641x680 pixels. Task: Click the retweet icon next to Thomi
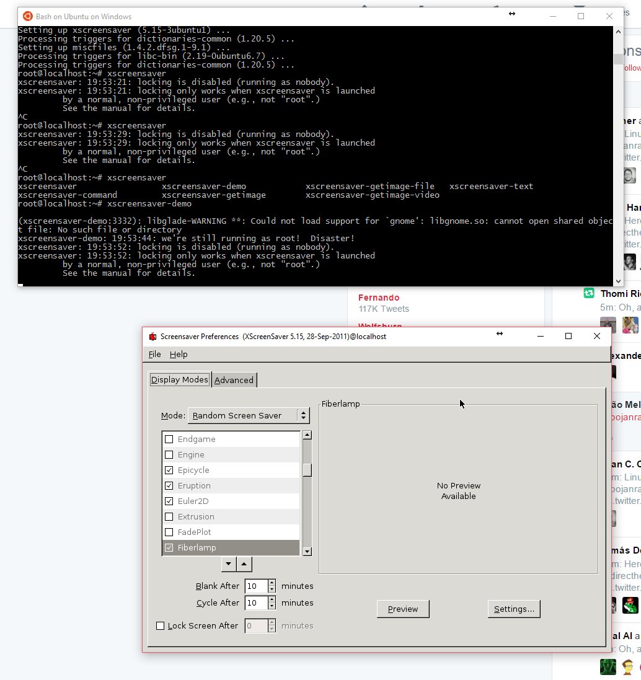[589, 293]
